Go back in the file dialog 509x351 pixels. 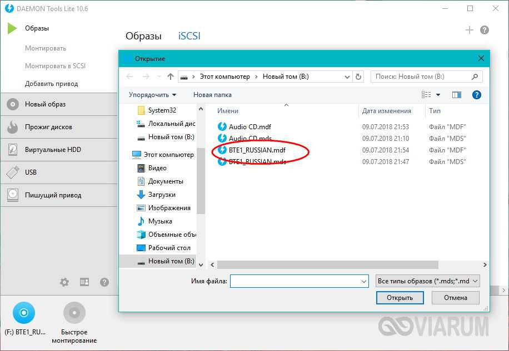[129, 77]
